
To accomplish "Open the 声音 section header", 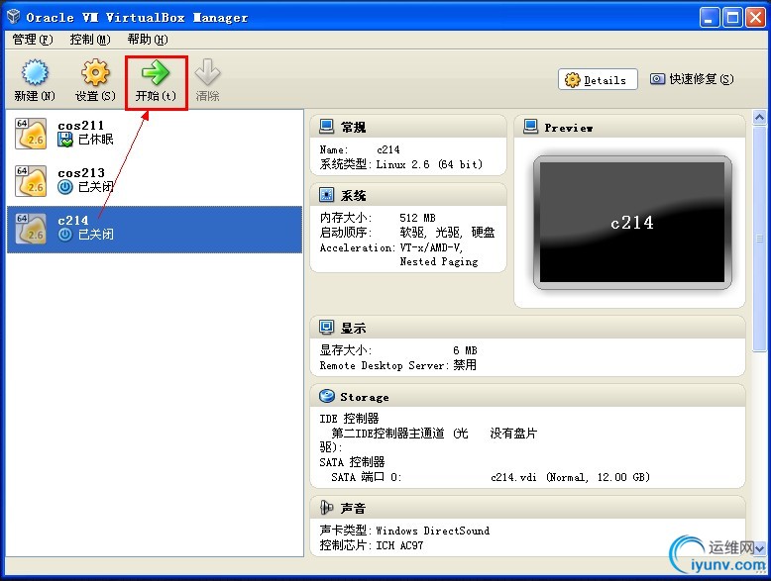I will click(x=527, y=508).
